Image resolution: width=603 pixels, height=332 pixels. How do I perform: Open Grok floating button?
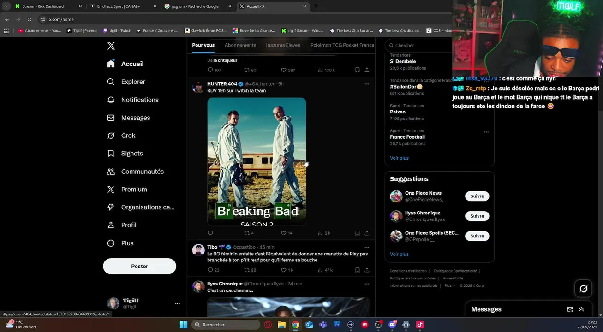click(x=584, y=289)
